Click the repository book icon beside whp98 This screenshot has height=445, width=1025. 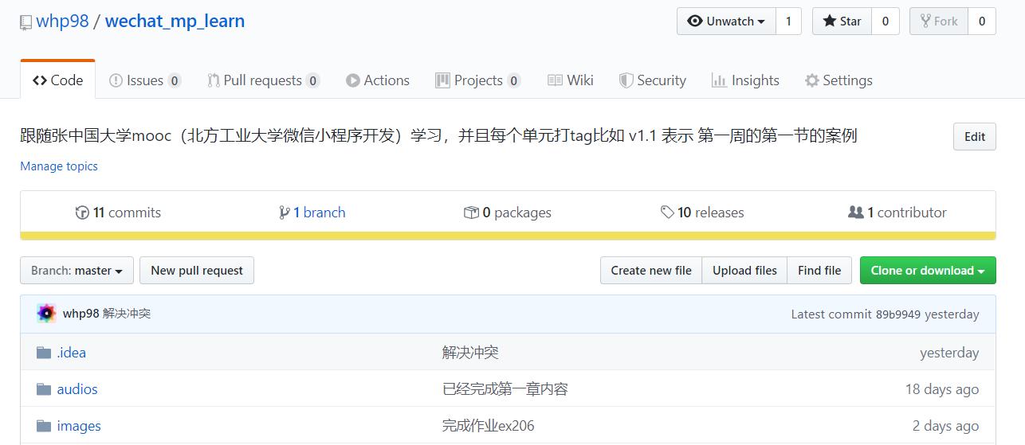[x=26, y=22]
